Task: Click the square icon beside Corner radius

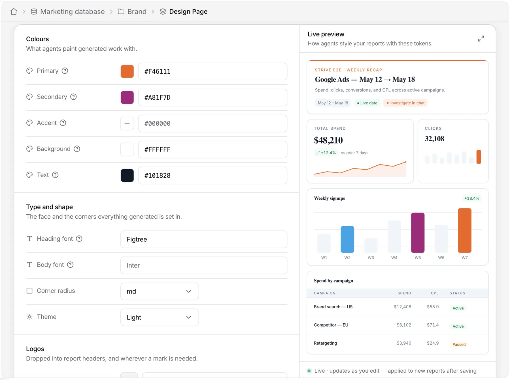Action: [29, 291]
